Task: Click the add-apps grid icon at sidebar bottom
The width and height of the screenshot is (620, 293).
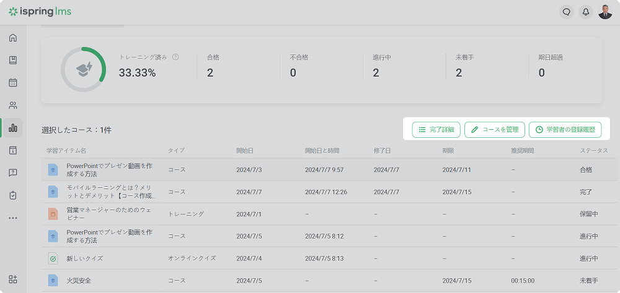Action: click(13, 279)
